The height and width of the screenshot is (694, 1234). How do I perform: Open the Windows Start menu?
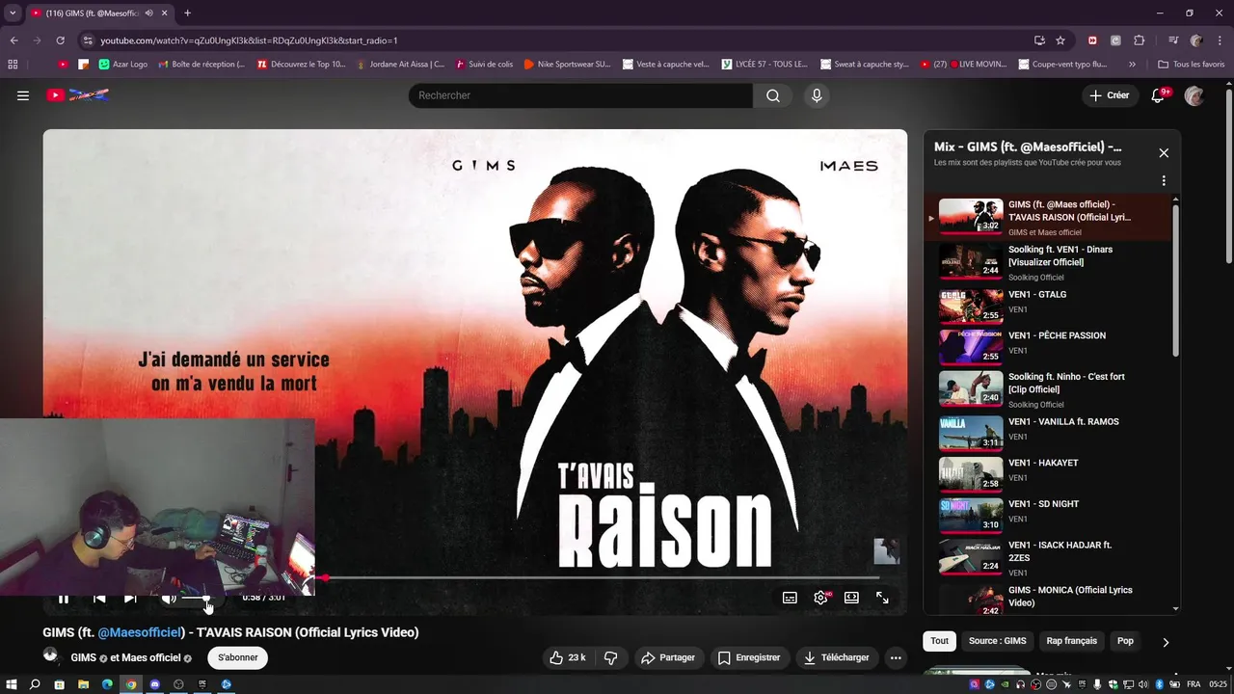pyautogui.click(x=12, y=684)
